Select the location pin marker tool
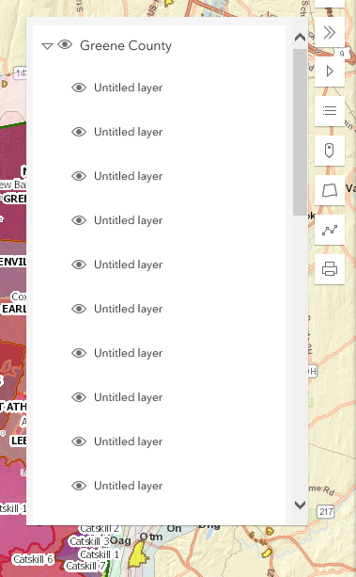This screenshot has width=356, height=577. 330,151
